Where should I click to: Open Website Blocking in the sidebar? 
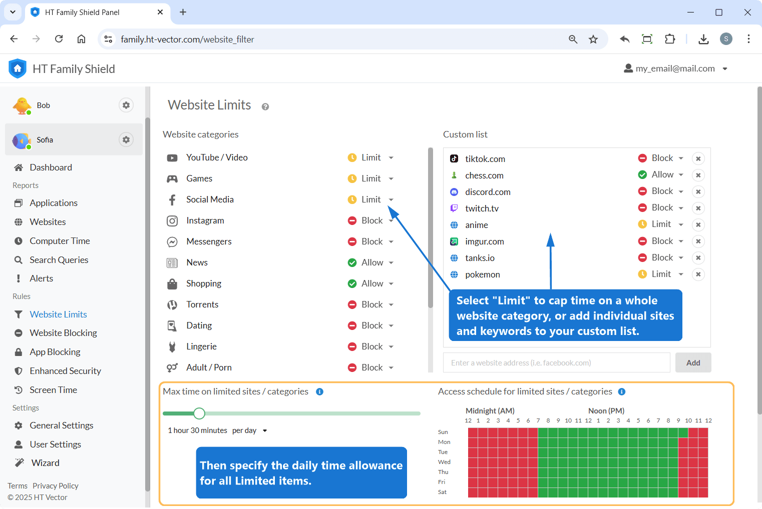[63, 333]
